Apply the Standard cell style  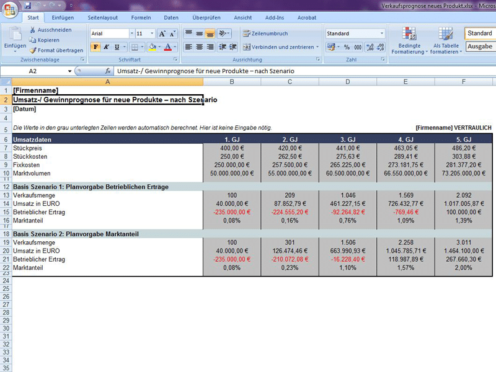tap(479, 33)
